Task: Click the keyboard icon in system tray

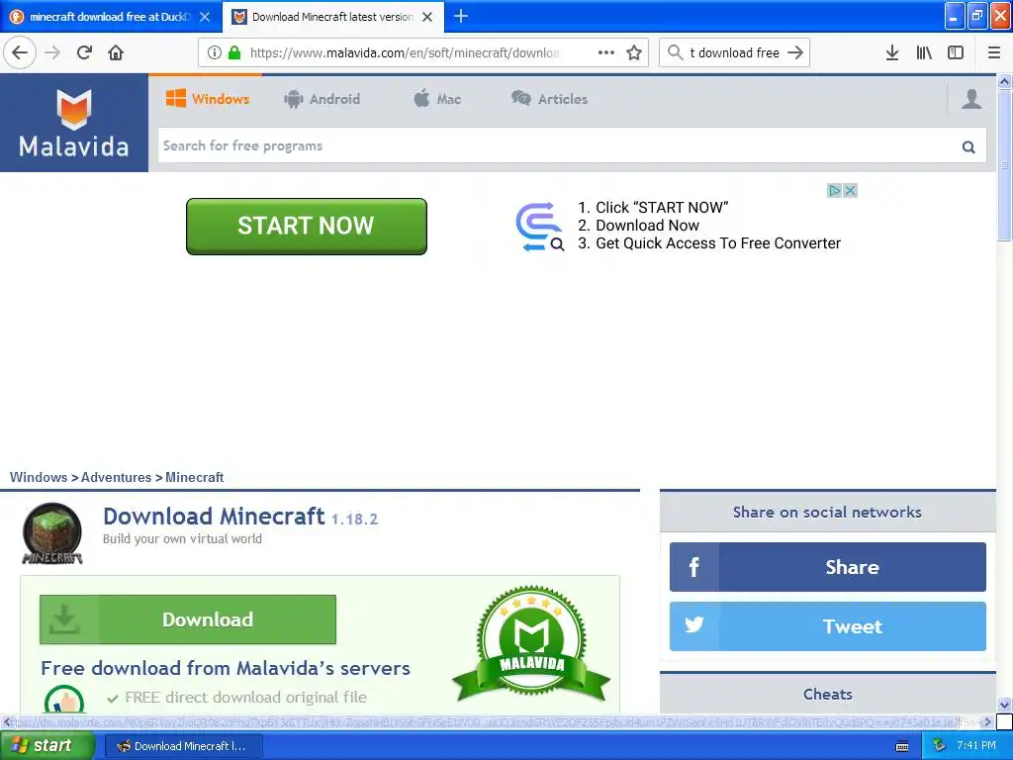Action: (x=902, y=746)
